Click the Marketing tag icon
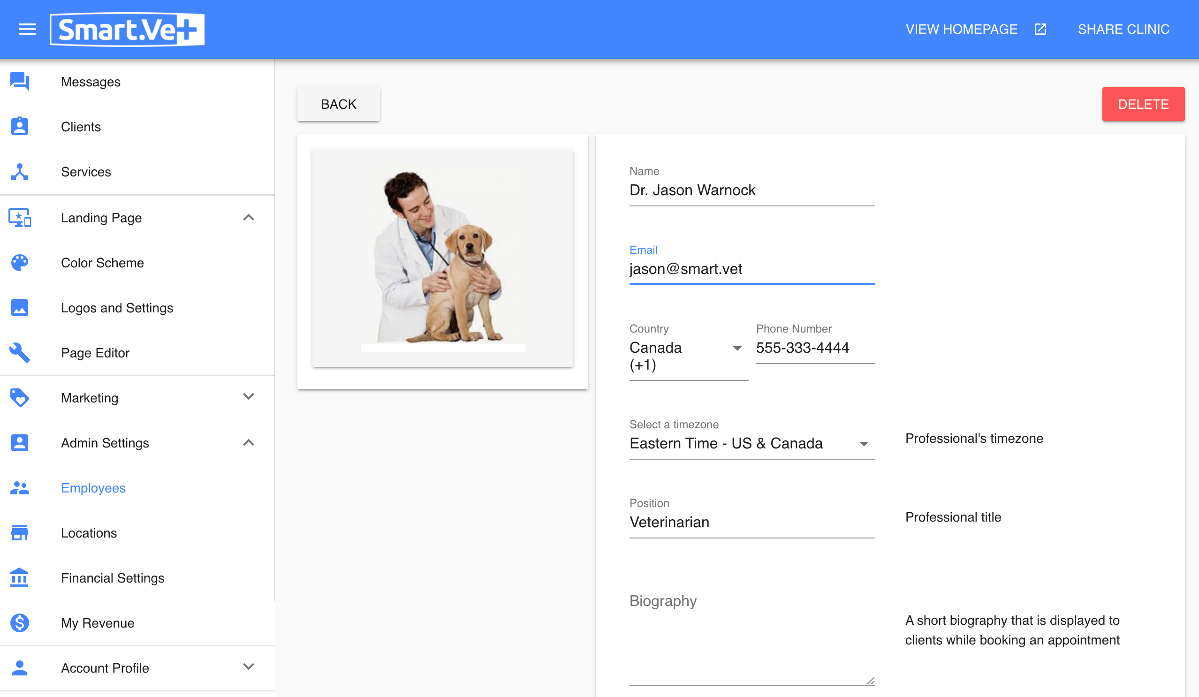This screenshot has width=1199, height=697. pos(20,398)
